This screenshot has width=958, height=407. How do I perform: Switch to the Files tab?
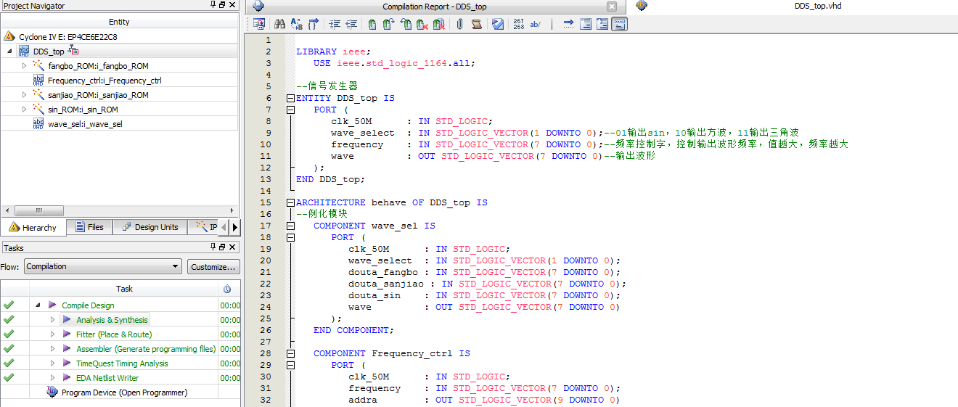point(89,227)
